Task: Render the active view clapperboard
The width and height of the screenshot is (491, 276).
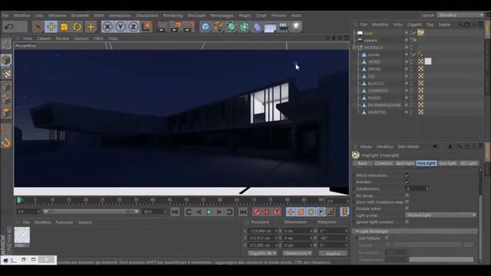Action: pos(162,28)
